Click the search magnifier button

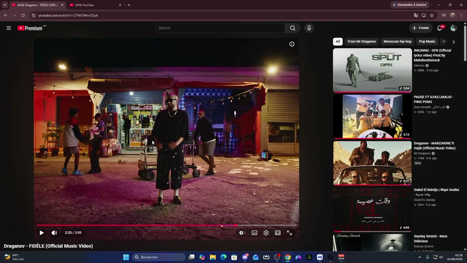(x=293, y=28)
